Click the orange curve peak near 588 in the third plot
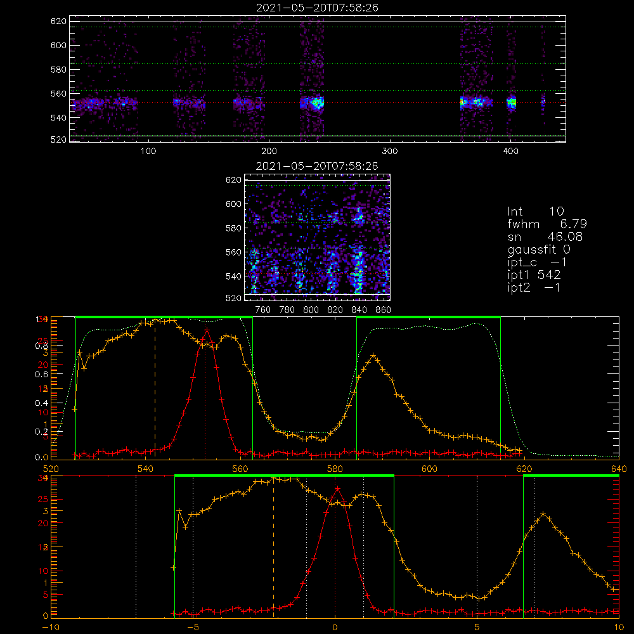634x634 pixels. (x=373, y=356)
